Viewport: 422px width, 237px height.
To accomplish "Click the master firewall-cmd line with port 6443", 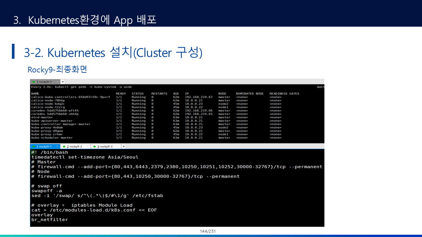I will click(x=177, y=167).
